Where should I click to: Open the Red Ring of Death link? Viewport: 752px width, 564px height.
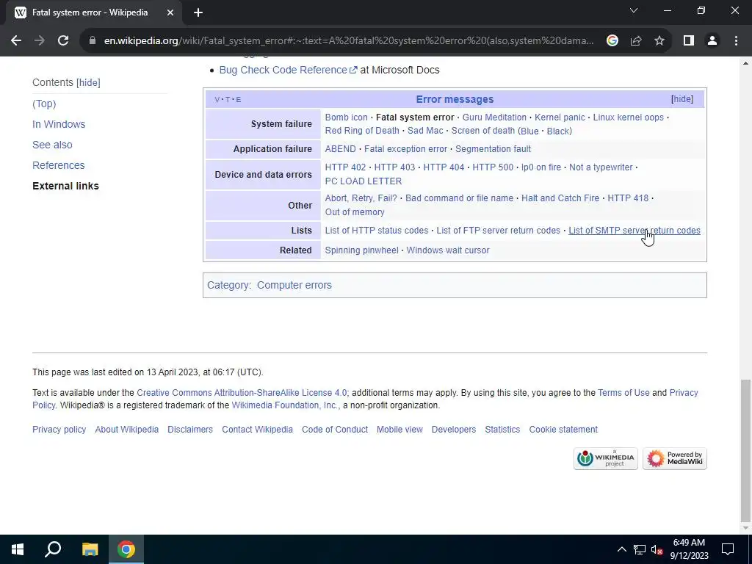[362, 131]
